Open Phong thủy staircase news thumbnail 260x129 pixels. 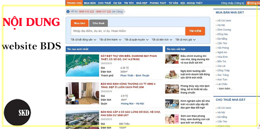[172, 89]
